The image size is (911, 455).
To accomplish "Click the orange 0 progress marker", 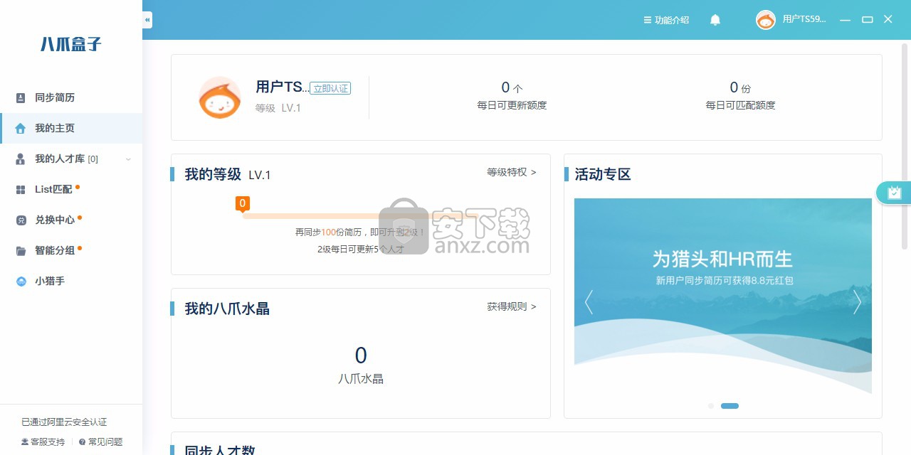I will point(243,204).
